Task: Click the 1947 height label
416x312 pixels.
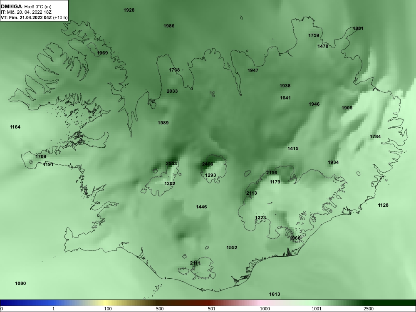Action: point(253,70)
